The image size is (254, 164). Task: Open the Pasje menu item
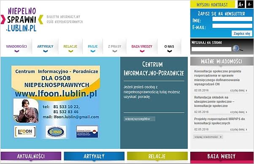93,46
